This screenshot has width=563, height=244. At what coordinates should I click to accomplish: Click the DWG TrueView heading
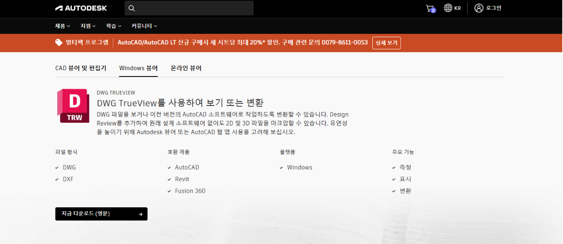tap(180, 103)
